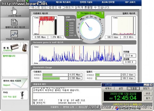Open the Report link under 벤치비 해외 리포트
The image size is (154, 111).
pyautogui.click(x=7, y=85)
